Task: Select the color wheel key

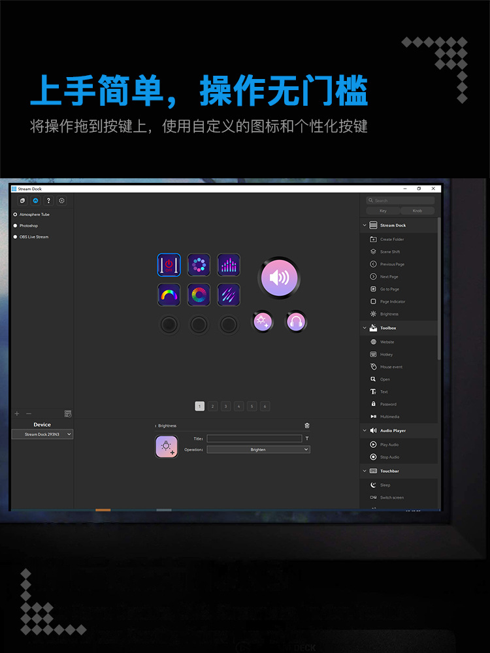Action: coord(199,295)
